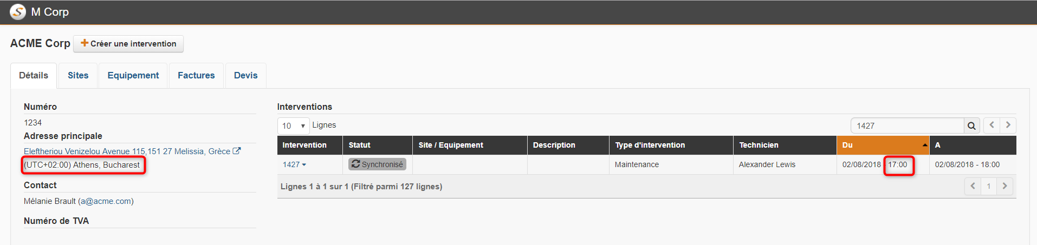Click Créer une intervention button
This screenshot has width=1037, height=245.
point(128,44)
